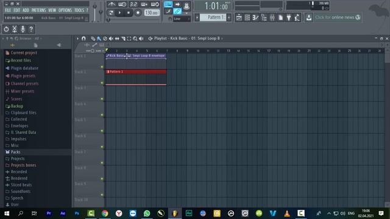Select the playlist paint brush tool

point(99,38)
